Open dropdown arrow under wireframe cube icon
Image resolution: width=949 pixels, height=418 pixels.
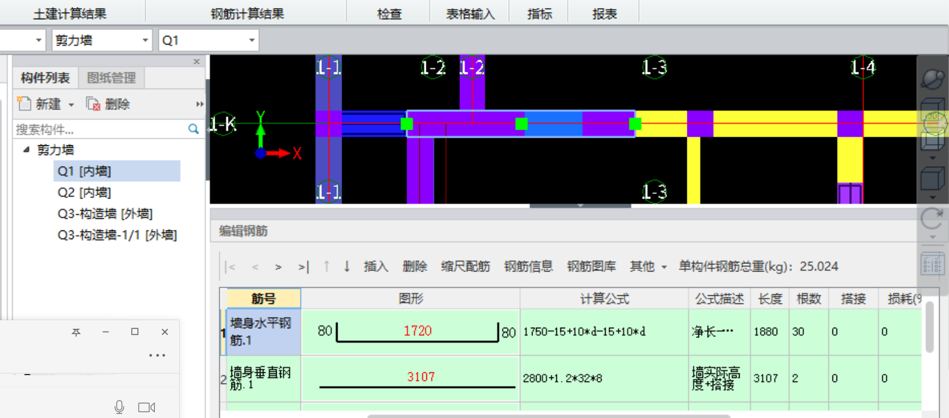(x=933, y=157)
